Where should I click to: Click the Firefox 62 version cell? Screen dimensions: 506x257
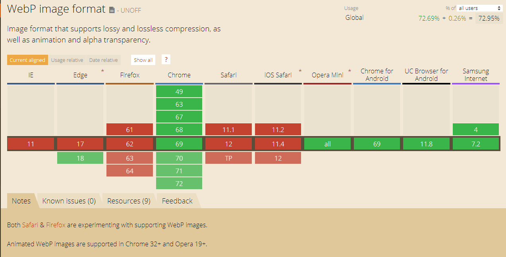click(130, 144)
